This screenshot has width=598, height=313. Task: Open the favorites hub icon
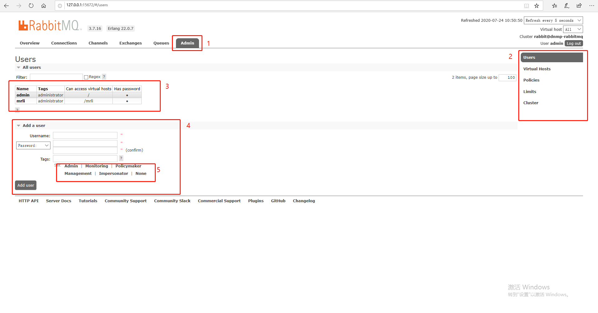(554, 6)
